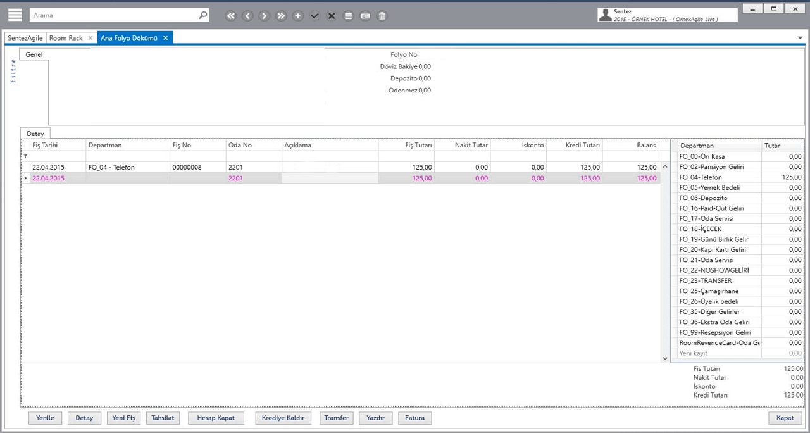810x433 pixels.
Task: Click the Sentez user avatar icon
Action: pos(606,15)
